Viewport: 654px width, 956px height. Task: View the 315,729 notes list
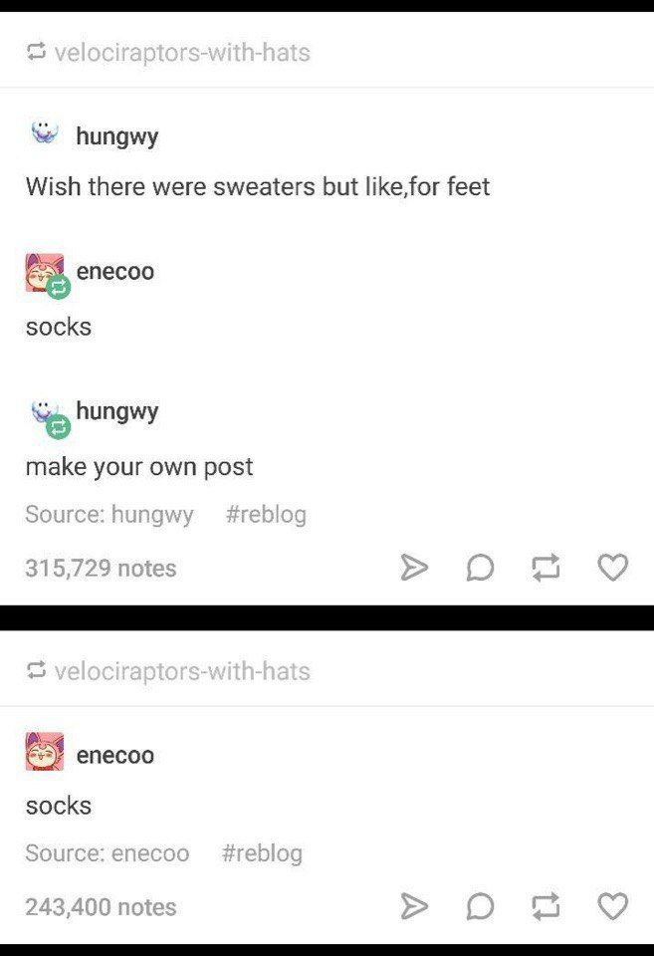tap(102, 569)
